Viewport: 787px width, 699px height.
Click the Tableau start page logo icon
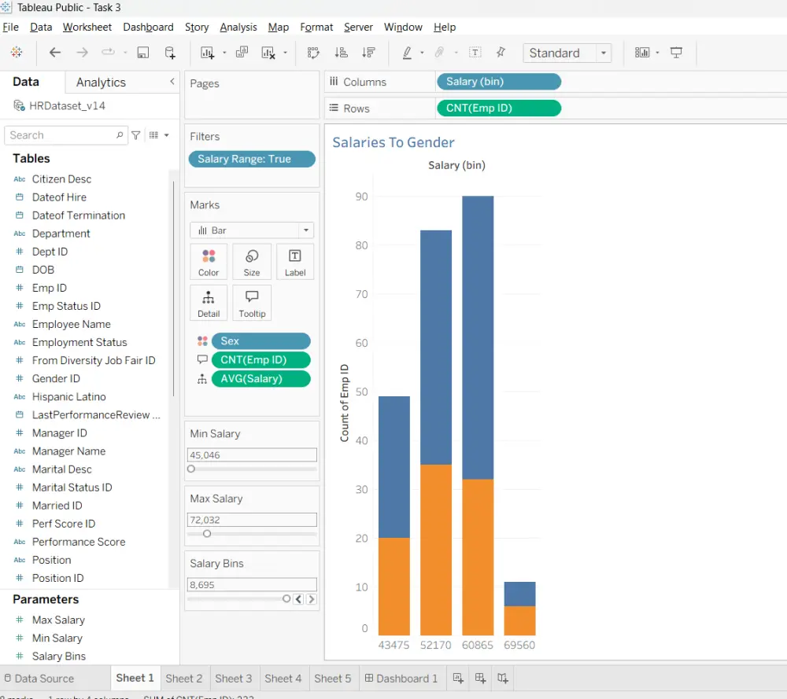(17, 52)
